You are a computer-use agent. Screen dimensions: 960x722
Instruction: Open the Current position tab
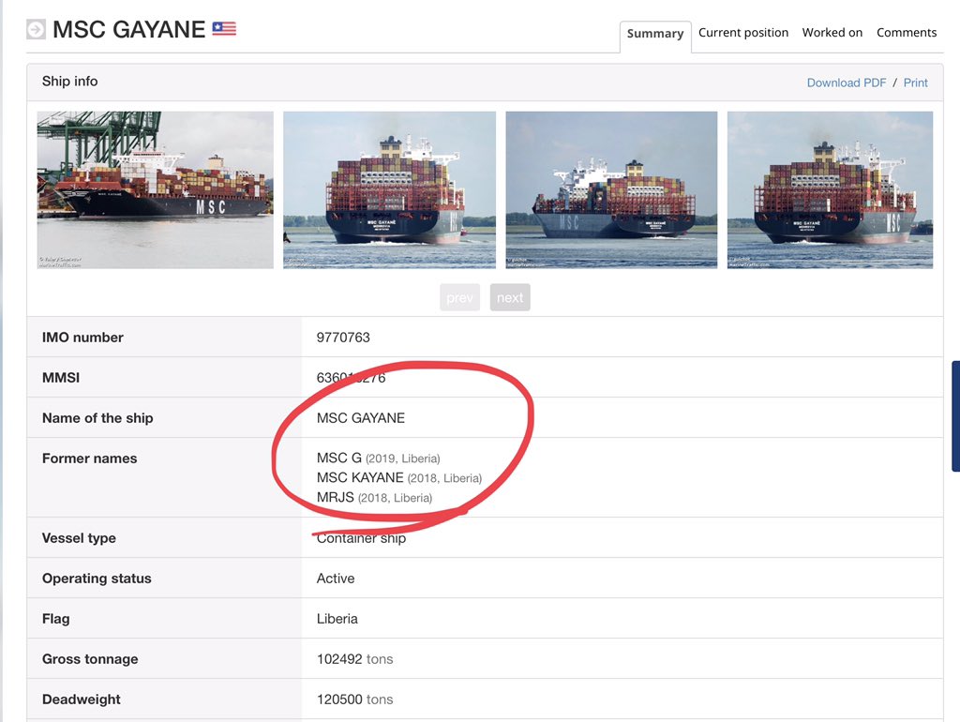(743, 33)
